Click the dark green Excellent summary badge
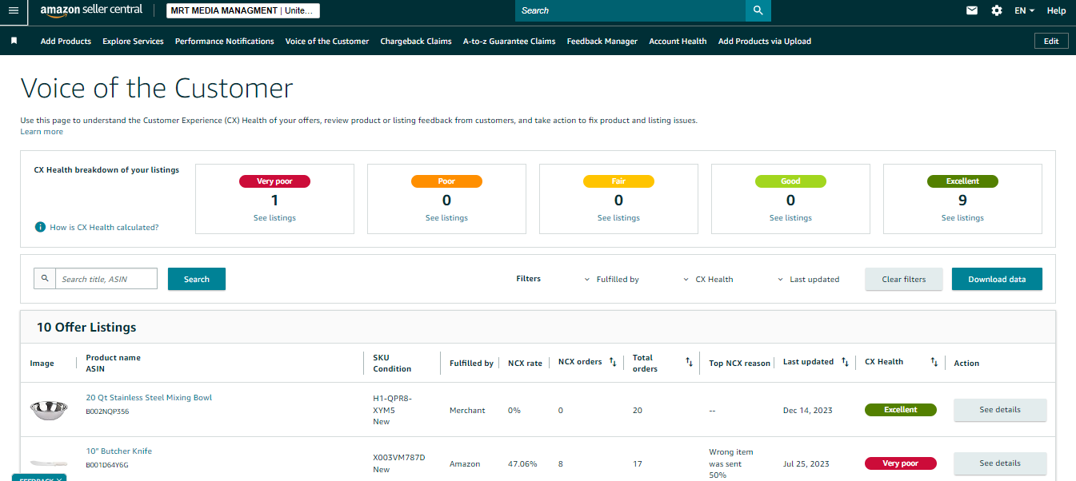1076x481 pixels. pyautogui.click(x=962, y=181)
